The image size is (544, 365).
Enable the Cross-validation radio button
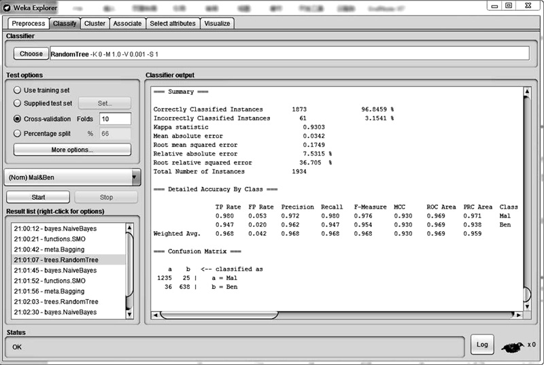[x=18, y=119]
